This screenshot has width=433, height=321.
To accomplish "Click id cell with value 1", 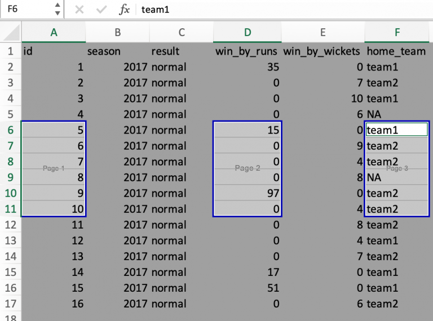I will pyautogui.click(x=54, y=67).
